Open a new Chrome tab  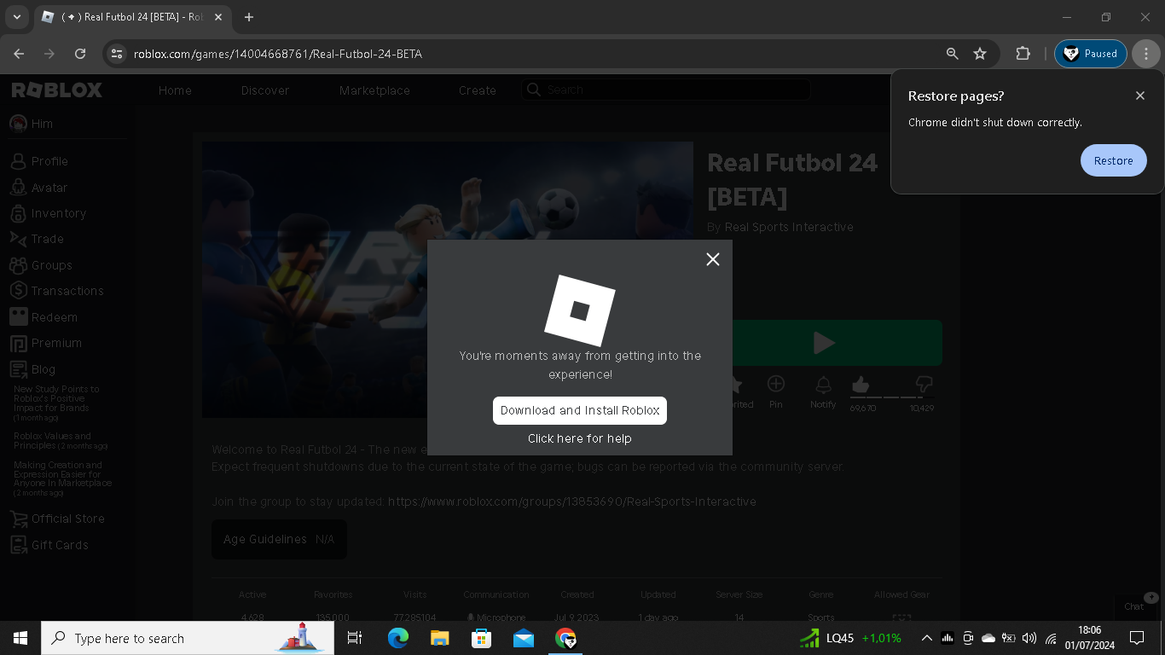[249, 17]
